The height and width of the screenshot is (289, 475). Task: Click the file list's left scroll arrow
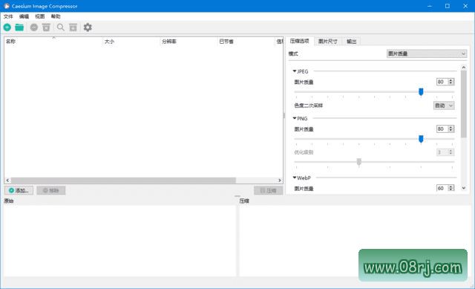tap(7, 181)
